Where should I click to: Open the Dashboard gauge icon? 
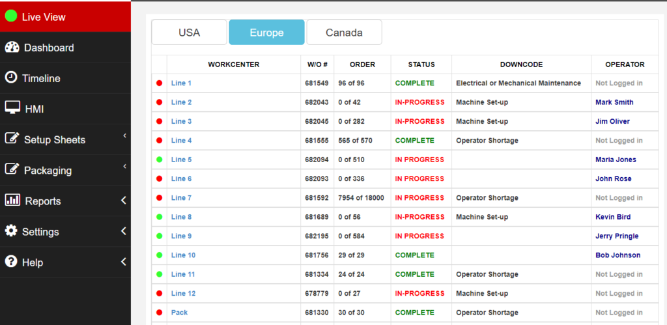12,47
